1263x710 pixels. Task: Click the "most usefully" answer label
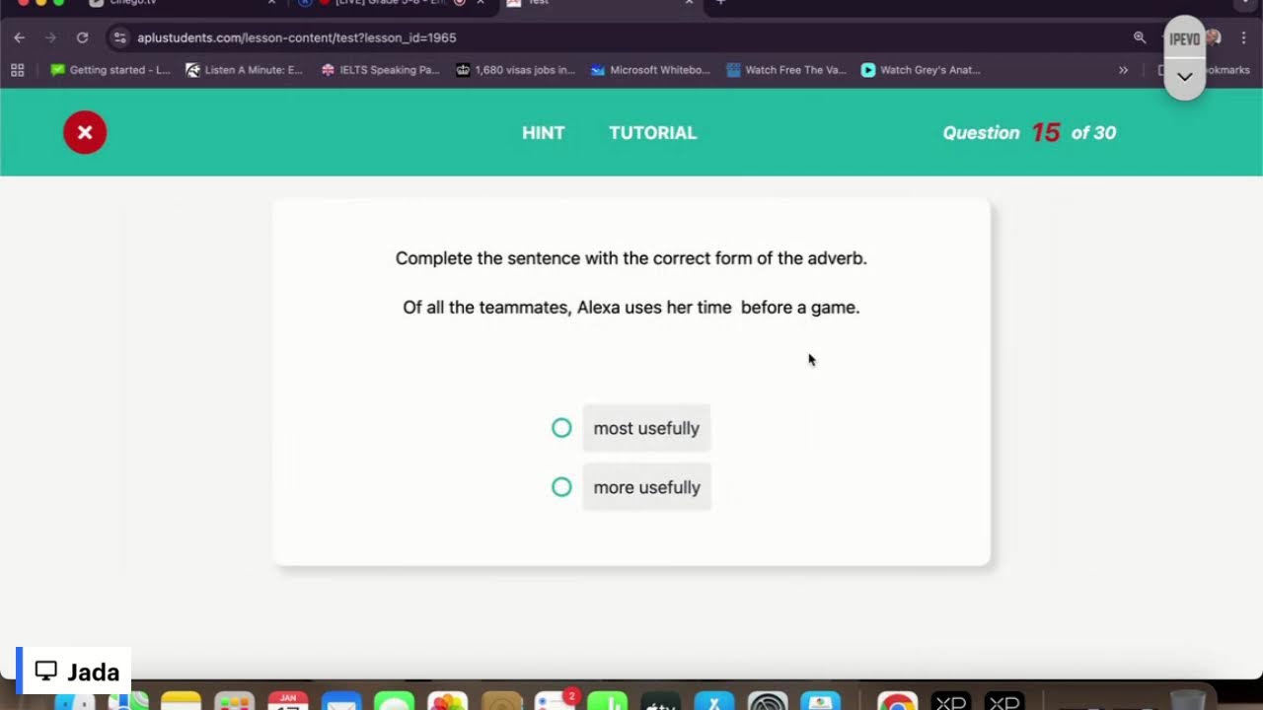[646, 428]
